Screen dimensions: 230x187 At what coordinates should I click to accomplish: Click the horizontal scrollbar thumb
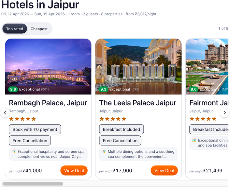(x=33, y=184)
